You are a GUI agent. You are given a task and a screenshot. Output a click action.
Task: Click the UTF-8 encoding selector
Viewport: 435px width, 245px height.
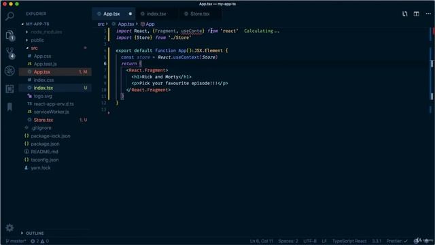click(310, 241)
